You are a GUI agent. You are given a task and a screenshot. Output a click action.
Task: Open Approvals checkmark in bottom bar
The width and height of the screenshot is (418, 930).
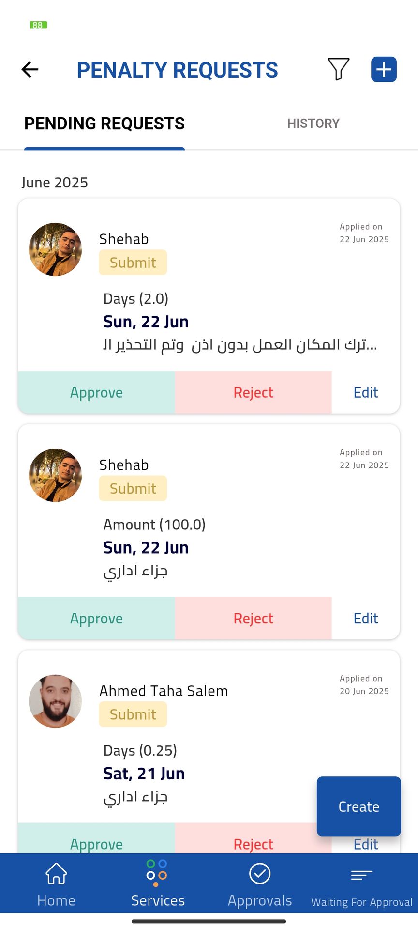(260, 884)
